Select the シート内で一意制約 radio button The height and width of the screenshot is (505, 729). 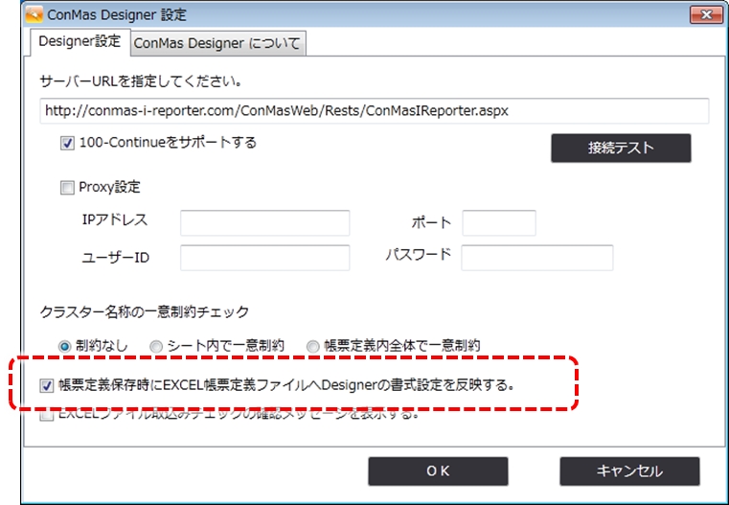click(156, 347)
